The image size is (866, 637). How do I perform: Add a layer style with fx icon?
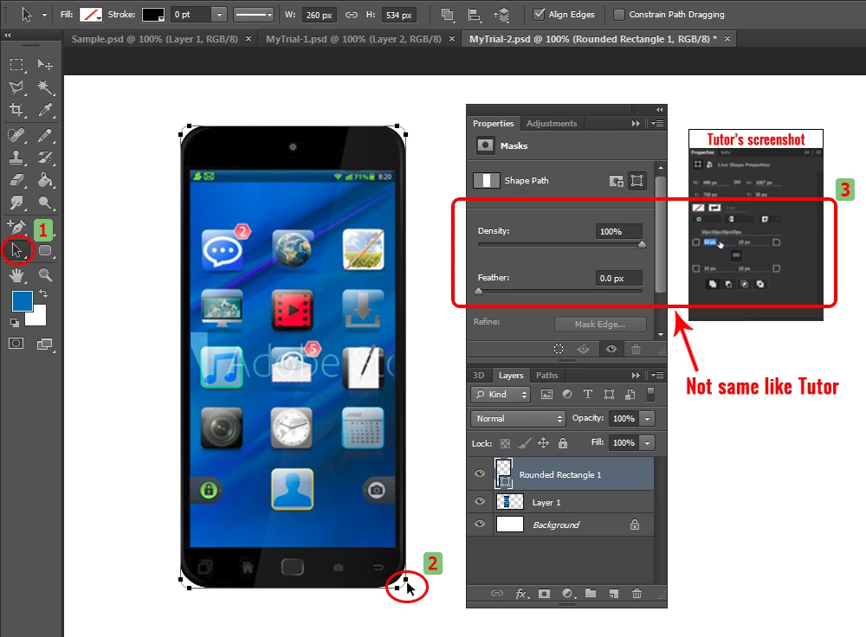522,594
